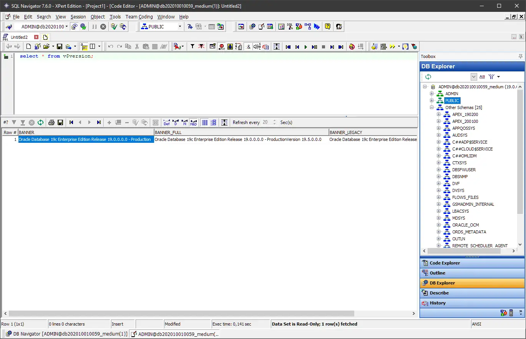This screenshot has width=526, height=339.
Task: Click the green execute play icon
Action: (306, 47)
